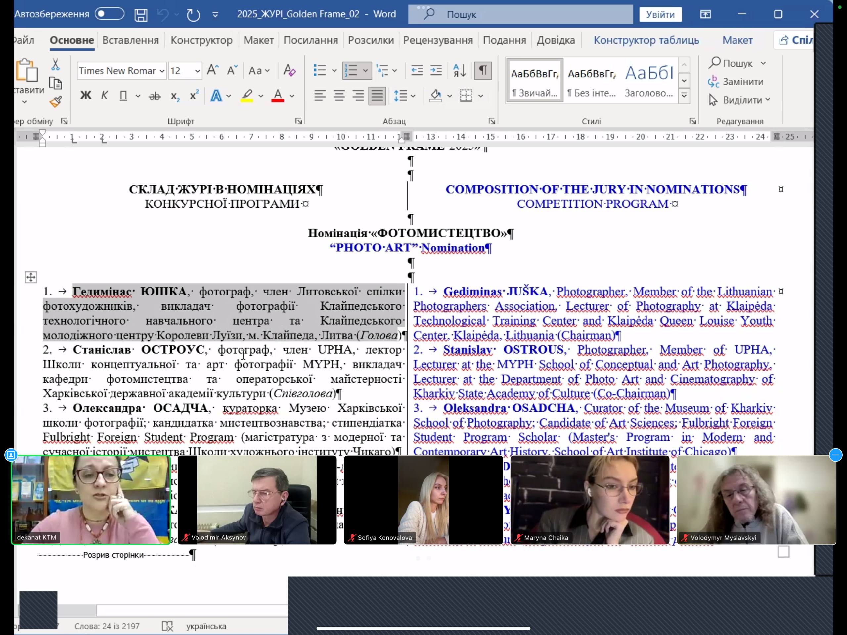Click the Save disk icon
Viewport: 847px width, 635px height.
pos(141,15)
